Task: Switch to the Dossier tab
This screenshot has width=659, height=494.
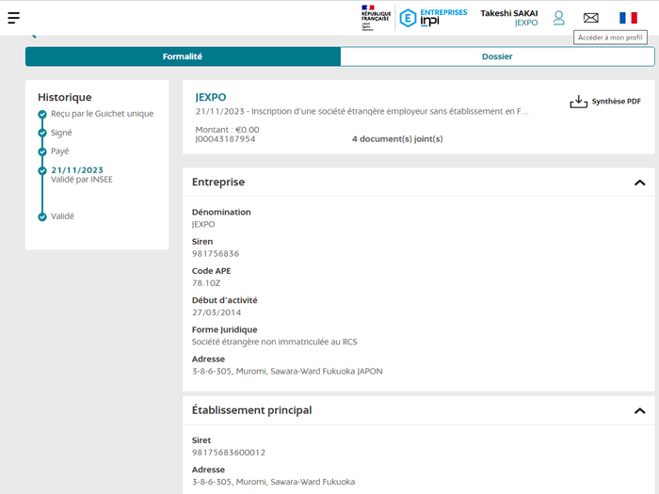Action: coord(497,56)
